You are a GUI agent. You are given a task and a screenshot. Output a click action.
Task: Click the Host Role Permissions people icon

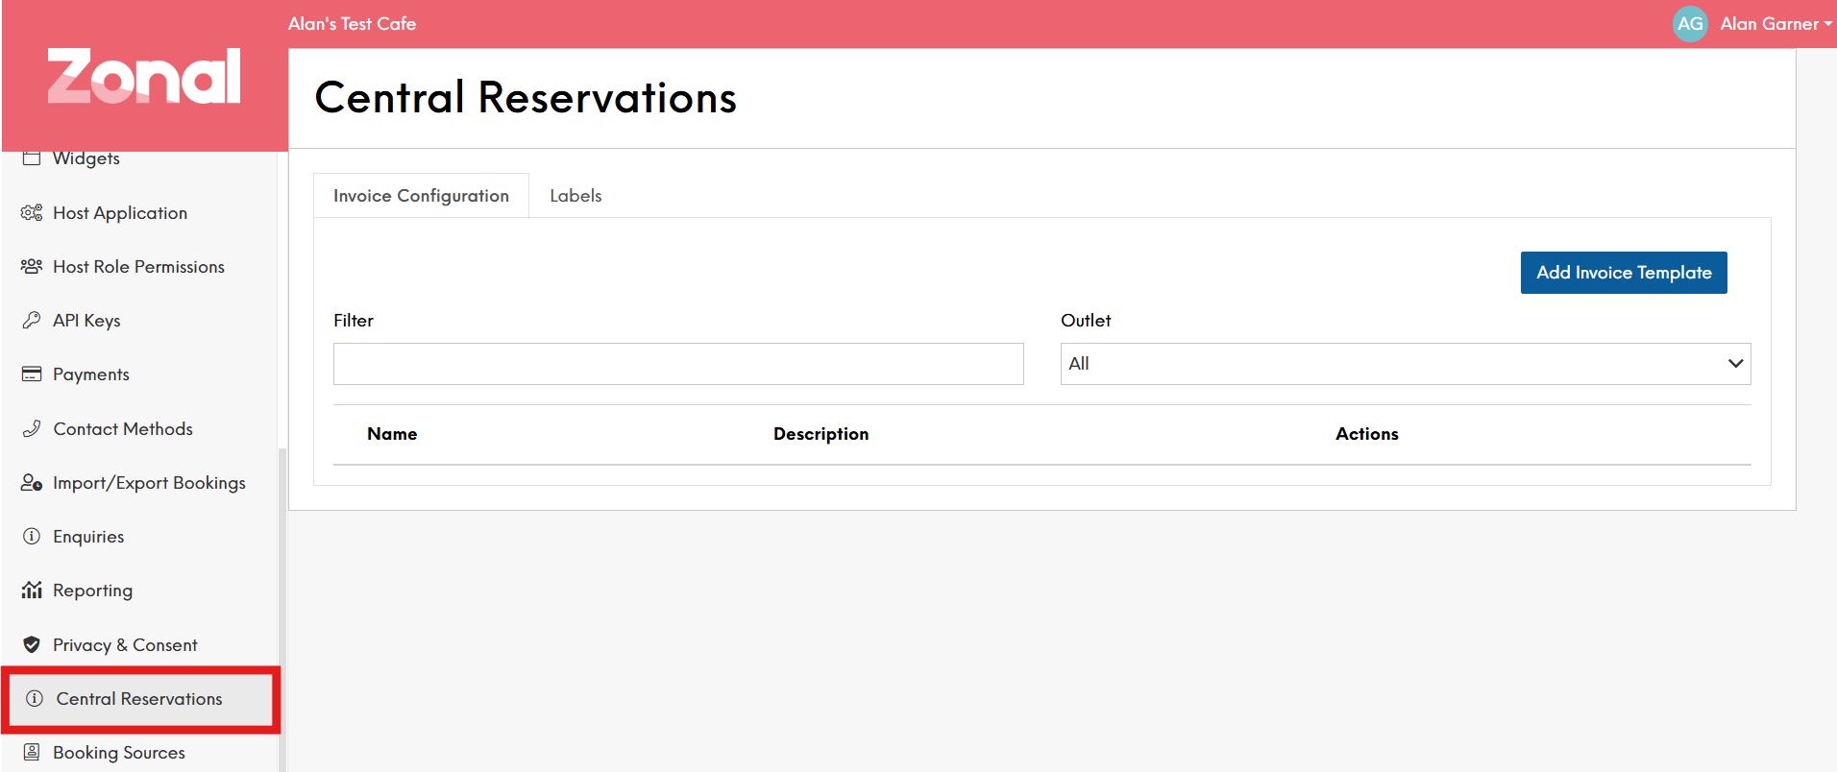pos(32,267)
